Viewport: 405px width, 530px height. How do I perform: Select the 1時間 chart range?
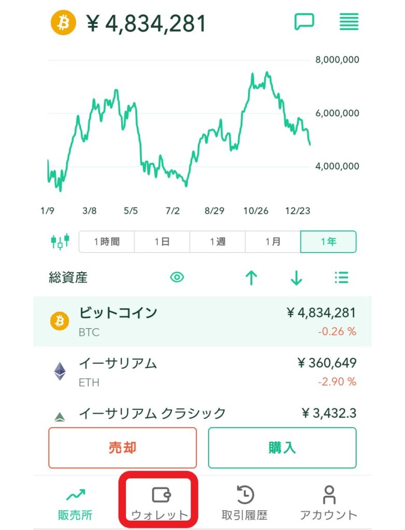coord(107,242)
